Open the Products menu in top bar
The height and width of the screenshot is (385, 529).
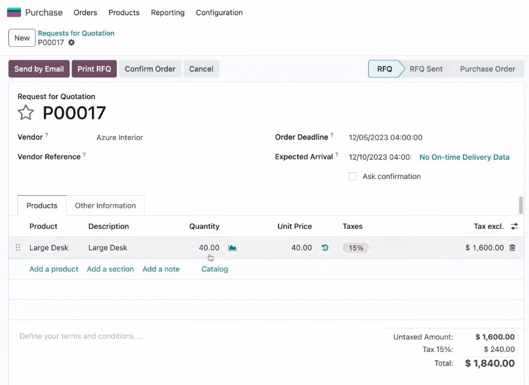pos(124,13)
